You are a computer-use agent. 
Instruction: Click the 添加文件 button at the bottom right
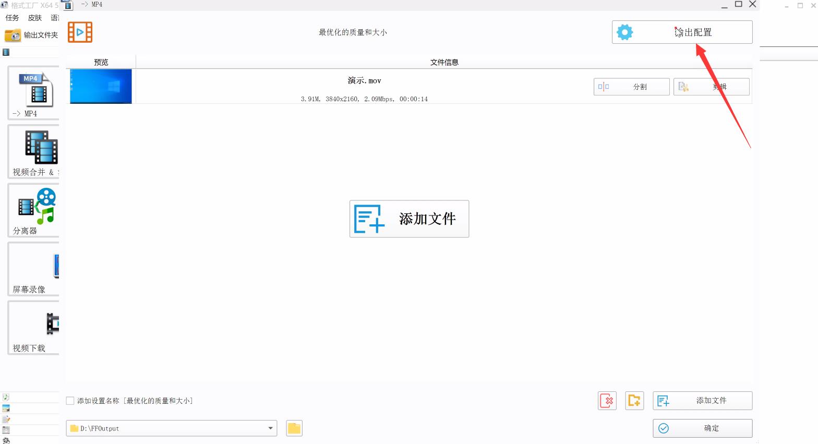tap(702, 401)
